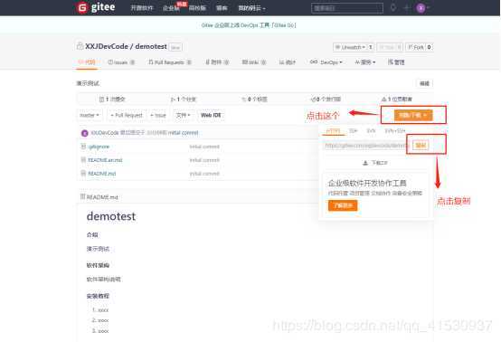Switch to the 附件 tab

point(217,62)
